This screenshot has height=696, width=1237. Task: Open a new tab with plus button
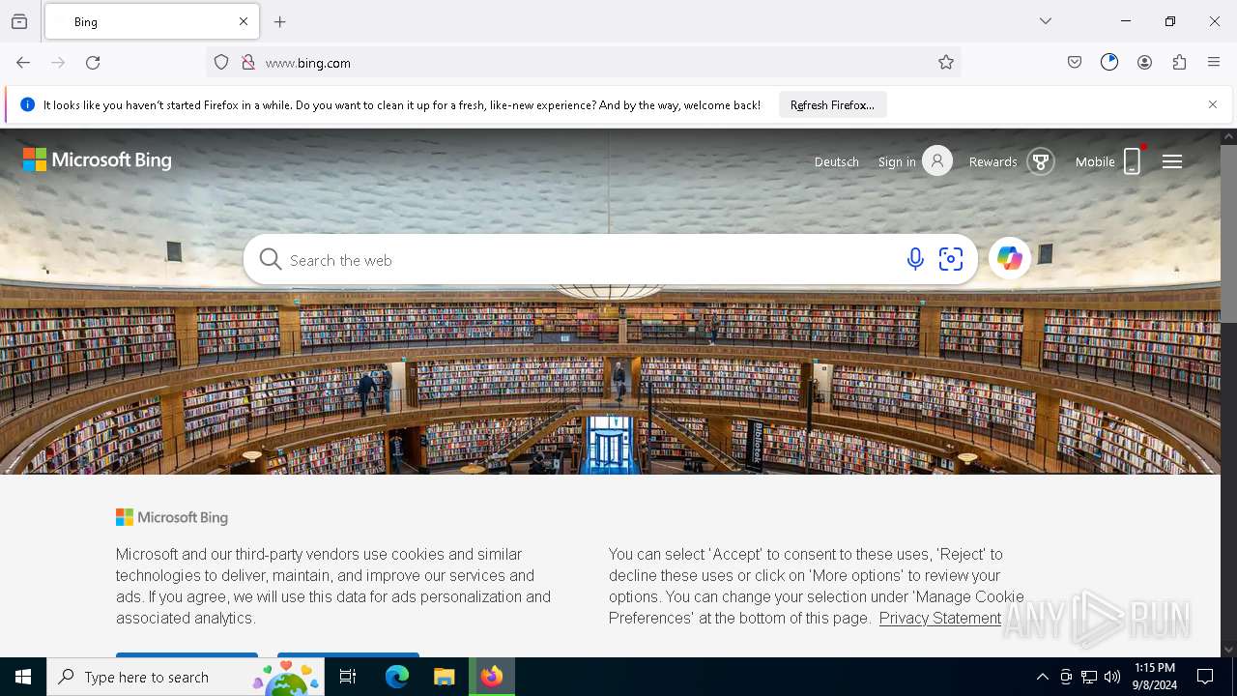pos(280,21)
